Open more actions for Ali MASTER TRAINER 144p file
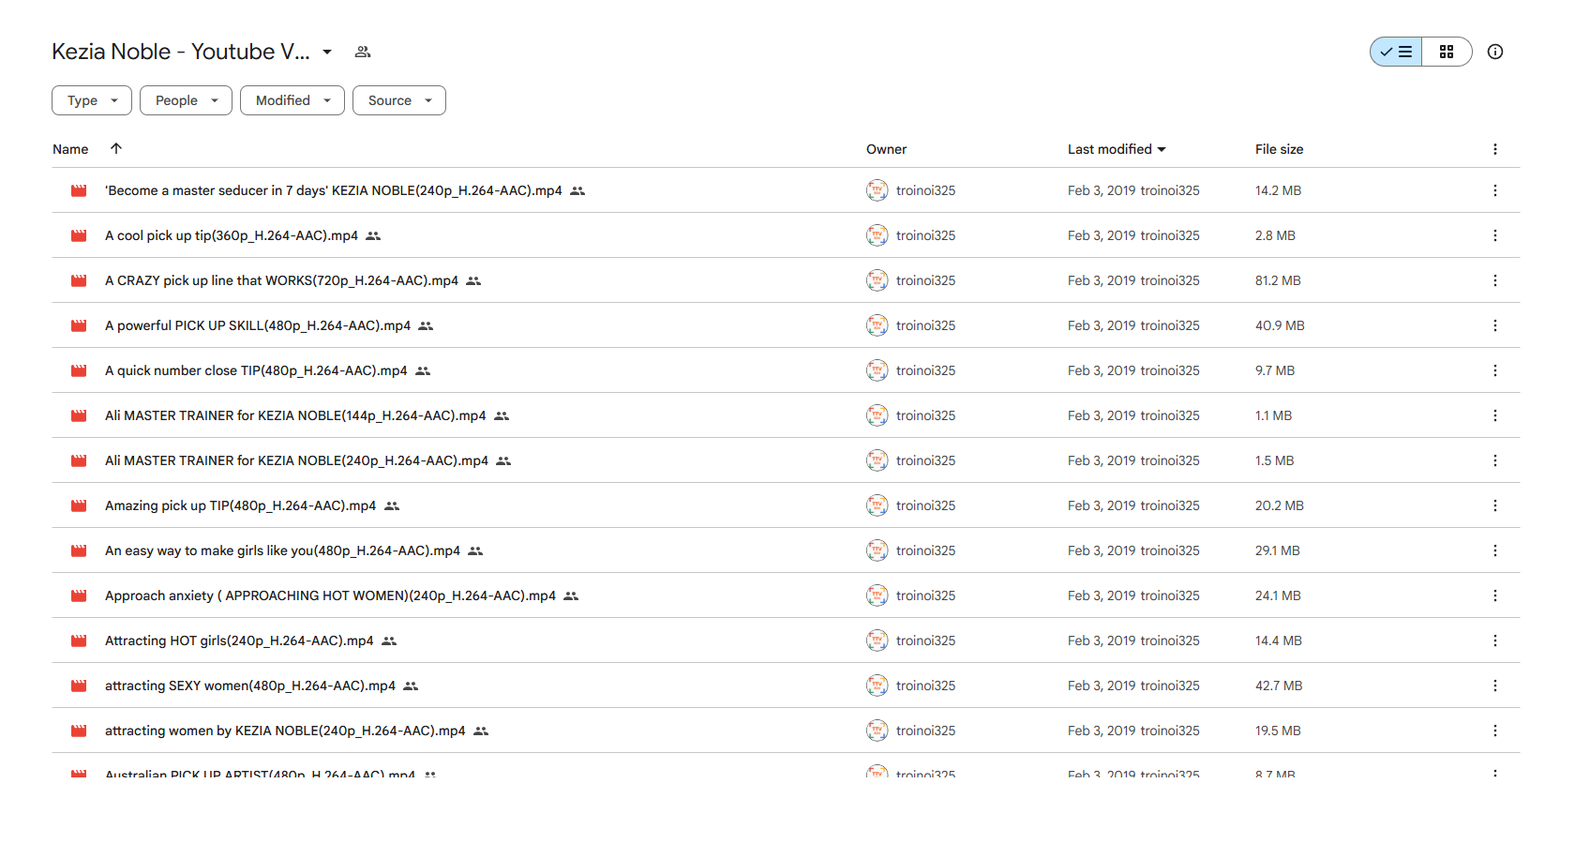Viewport: 1590px width, 844px height. click(1495, 415)
